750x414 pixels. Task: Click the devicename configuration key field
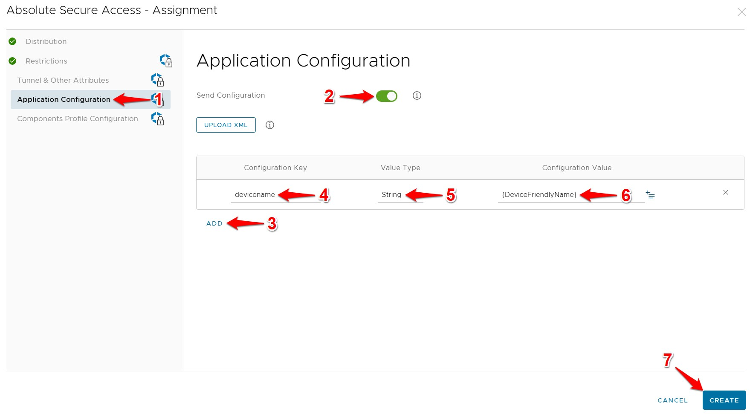tap(275, 195)
